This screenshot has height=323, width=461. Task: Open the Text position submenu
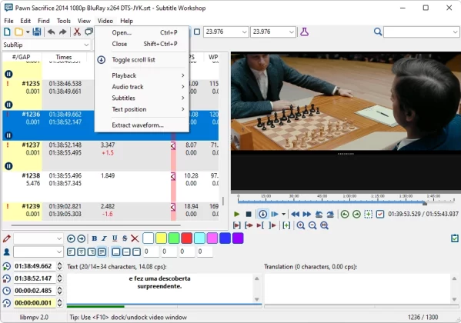tap(142, 109)
